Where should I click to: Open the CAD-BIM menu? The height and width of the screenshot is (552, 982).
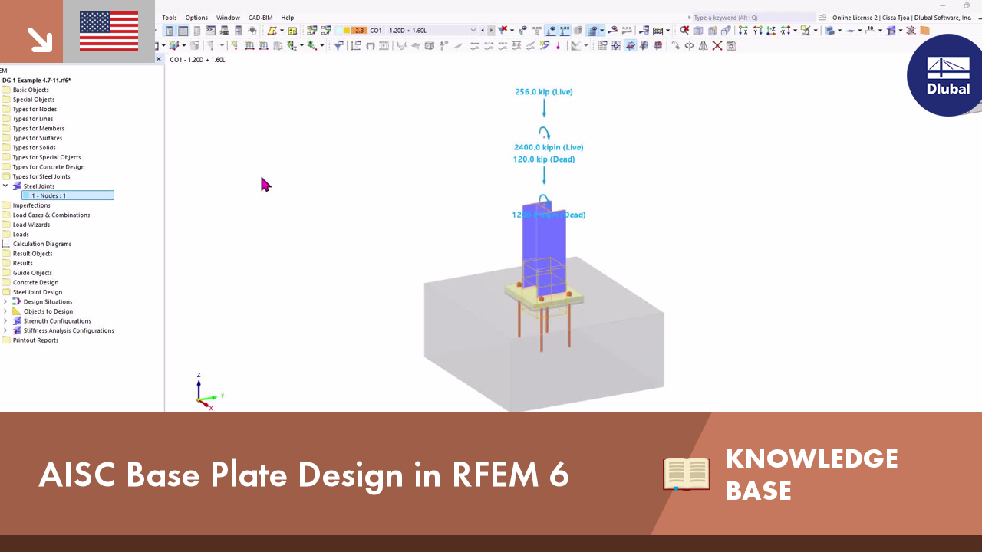point(260,18)
